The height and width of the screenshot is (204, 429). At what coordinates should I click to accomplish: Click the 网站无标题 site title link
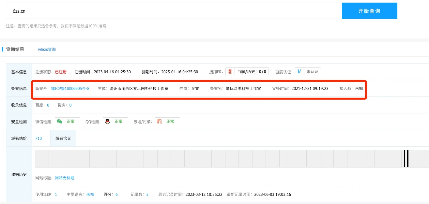pyautogui.click(x=65, y=178)
